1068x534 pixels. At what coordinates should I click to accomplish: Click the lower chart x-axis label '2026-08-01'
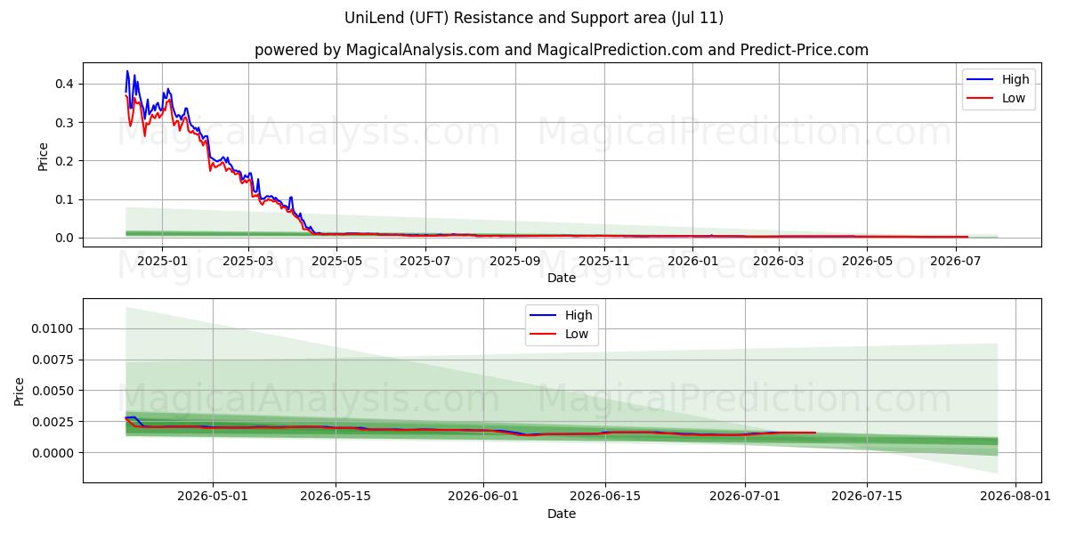pyautogui.click(x=1015, y=497)
